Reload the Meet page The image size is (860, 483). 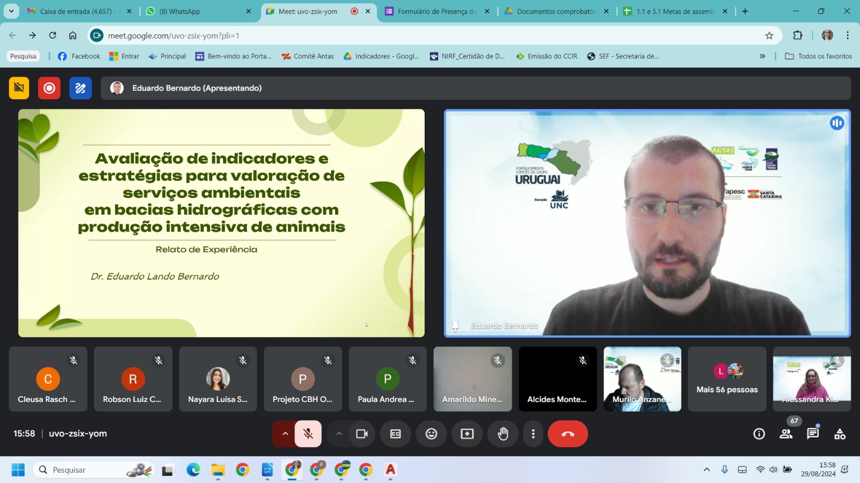pyautogui.click(x=53, y=35)
